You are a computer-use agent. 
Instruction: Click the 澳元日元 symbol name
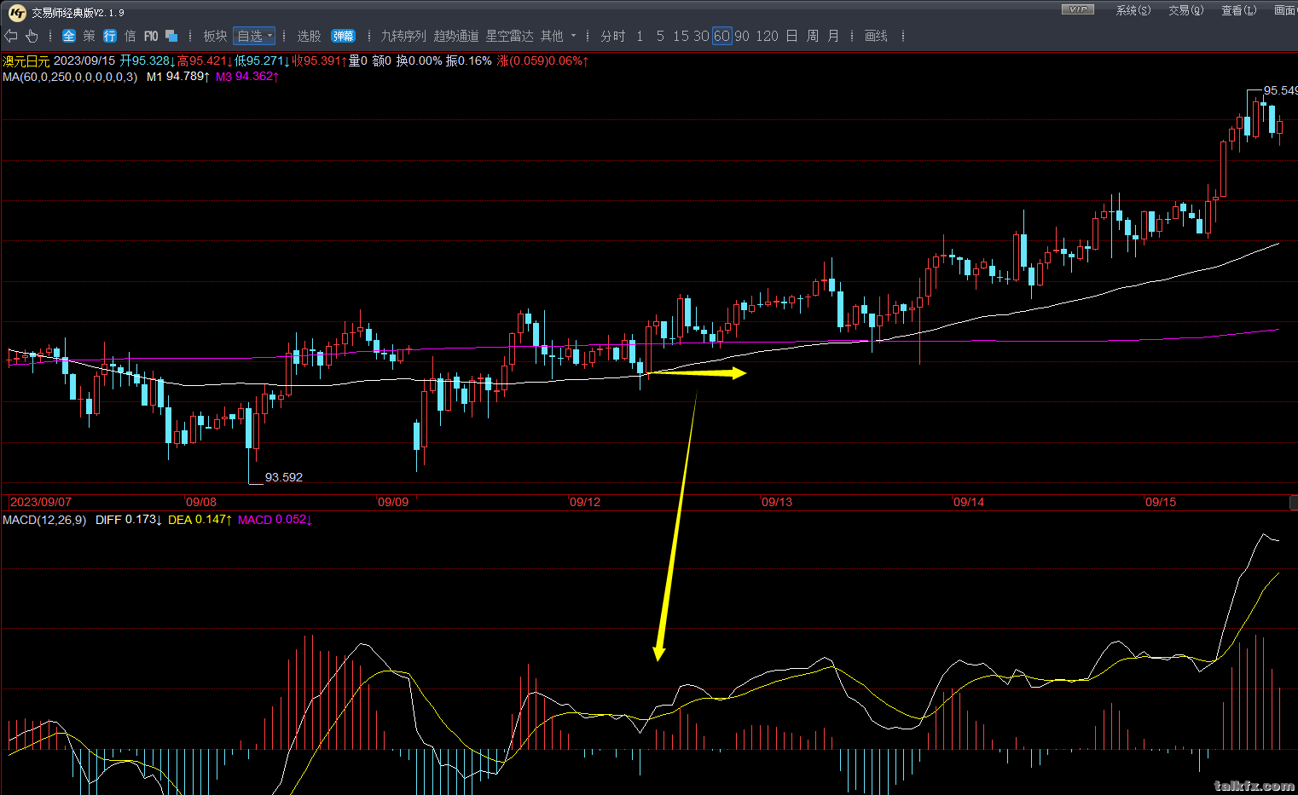point(26,61)
